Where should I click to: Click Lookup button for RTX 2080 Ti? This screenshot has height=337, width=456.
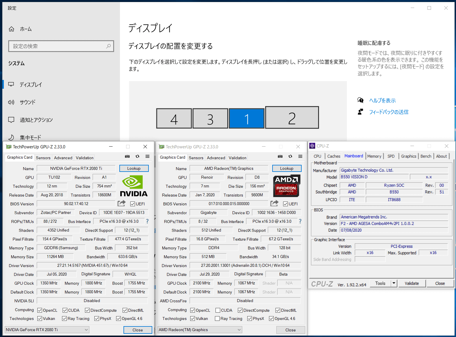click(x=134, y=168)
